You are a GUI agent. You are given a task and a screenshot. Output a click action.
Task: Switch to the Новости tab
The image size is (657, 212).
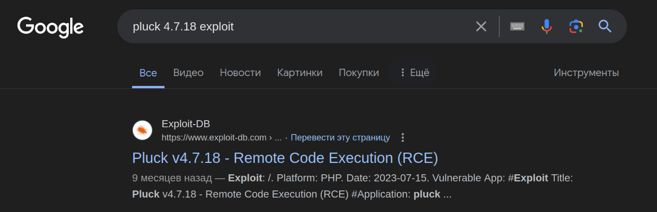point(240,73)
